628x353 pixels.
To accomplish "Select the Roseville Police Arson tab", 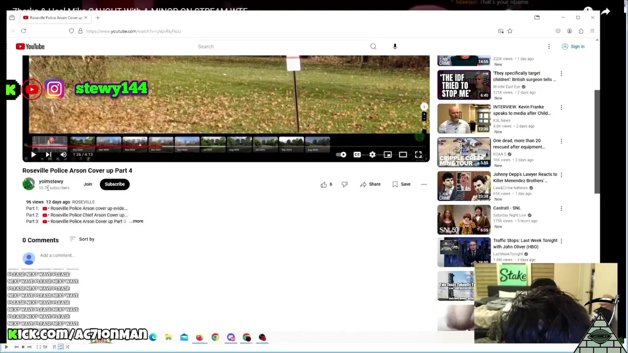I will pos(55,18).
